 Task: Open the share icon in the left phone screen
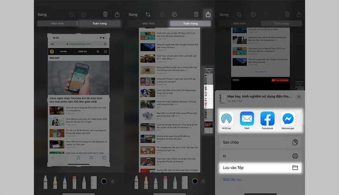click(x=117, y=14)
